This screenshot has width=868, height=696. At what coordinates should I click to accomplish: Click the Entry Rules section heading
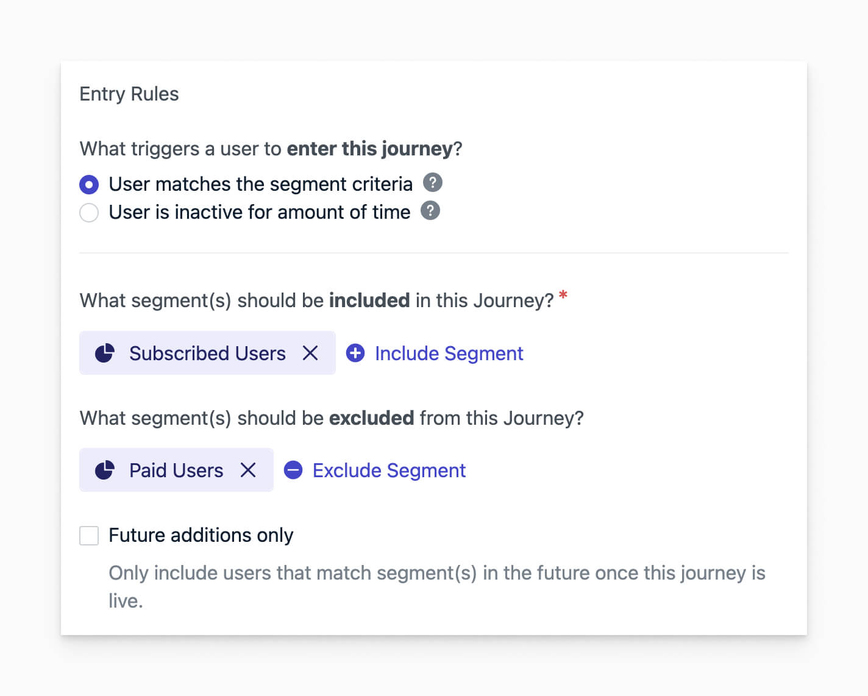tap(129, 94)
